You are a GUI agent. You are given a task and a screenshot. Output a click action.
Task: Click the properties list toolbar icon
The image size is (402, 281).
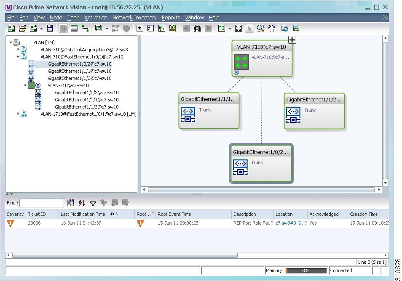click(151, 28)
